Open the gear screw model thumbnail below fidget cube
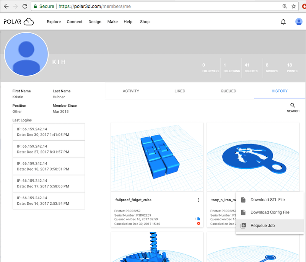The image size is (306, 262). [157, 247]
